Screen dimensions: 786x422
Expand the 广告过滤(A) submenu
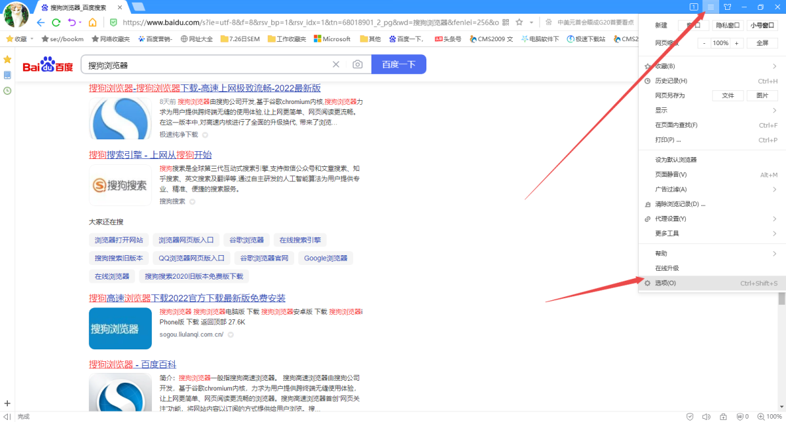tap(712, 189)
